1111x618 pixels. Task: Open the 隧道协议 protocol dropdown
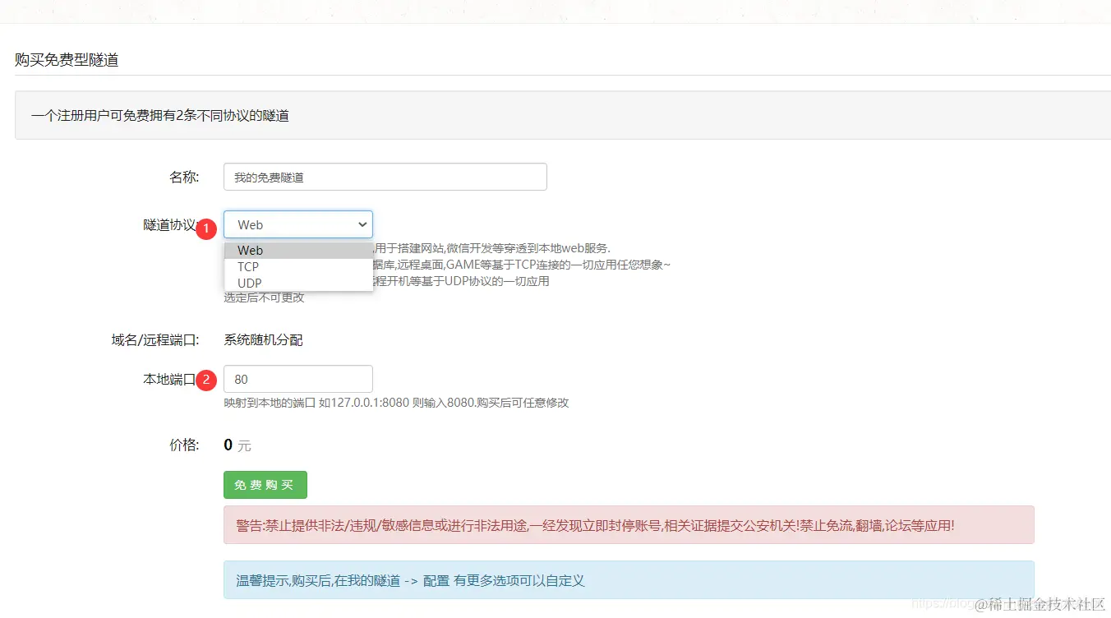[x=298, y=224]
